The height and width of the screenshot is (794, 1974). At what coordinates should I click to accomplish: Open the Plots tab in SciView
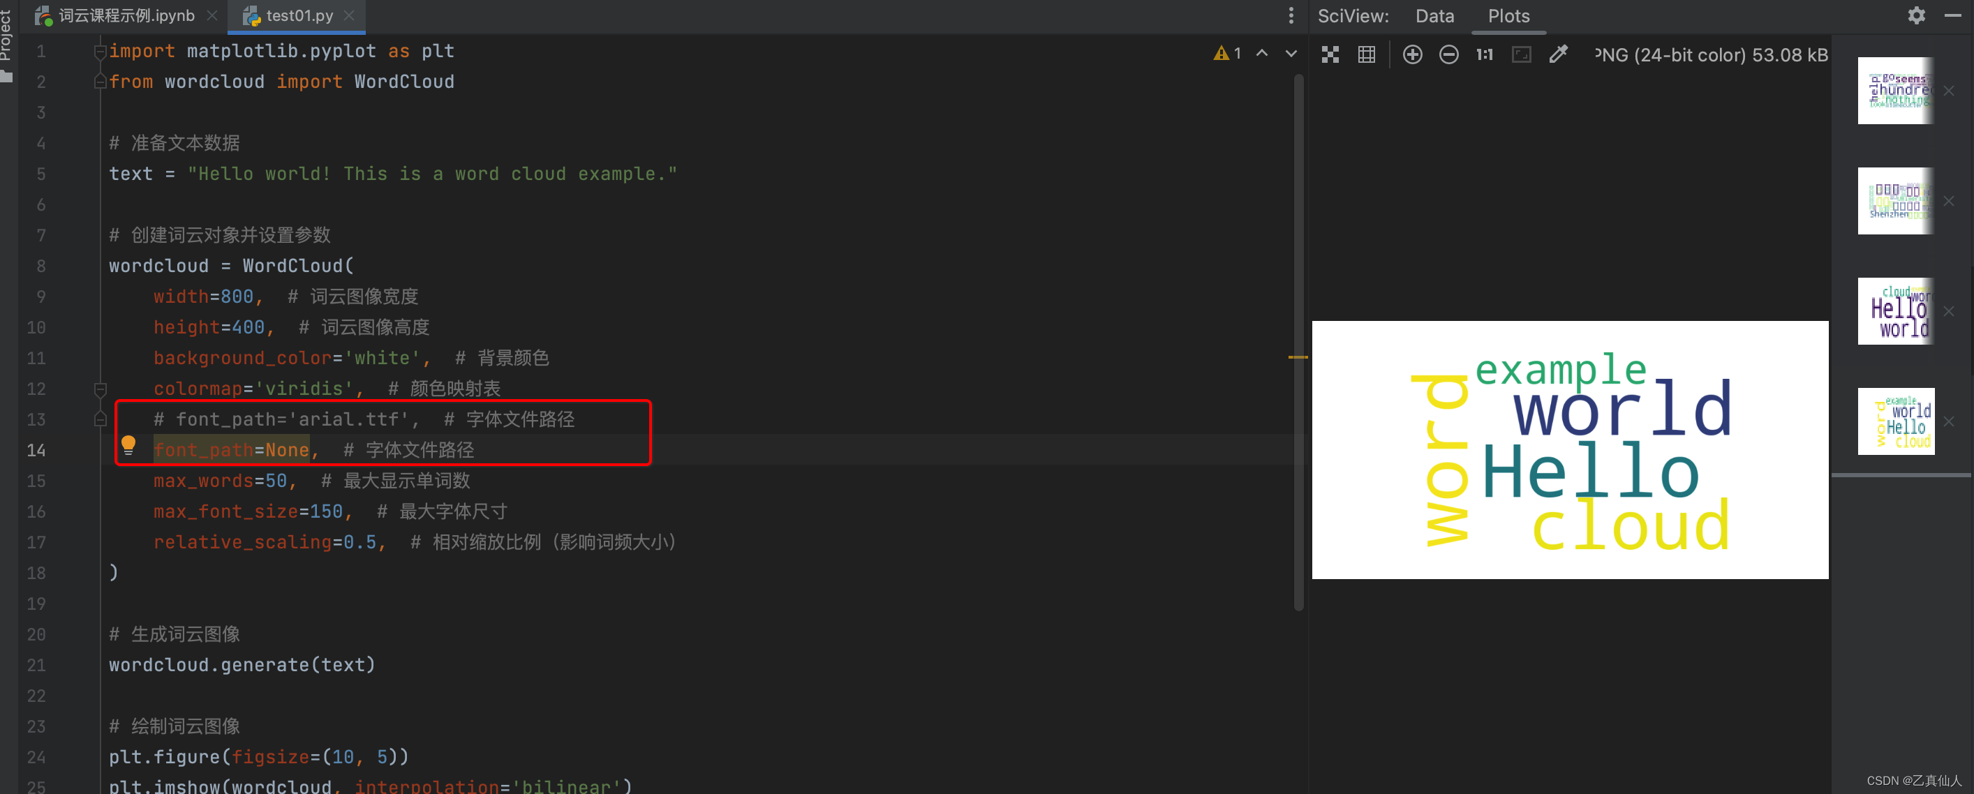pos(1508,16)
